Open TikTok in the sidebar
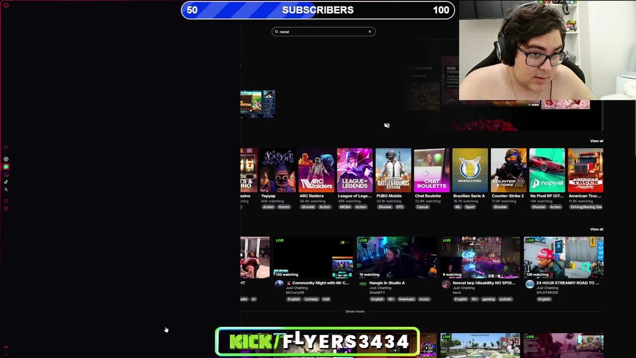The width and height of the screenshot is (636, 358). (6, 181)
